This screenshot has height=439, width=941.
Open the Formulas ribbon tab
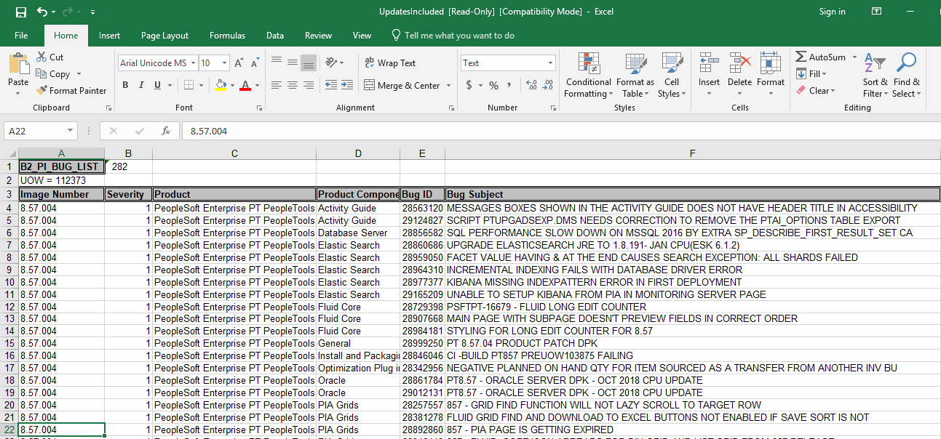click(x=227, y=36)
